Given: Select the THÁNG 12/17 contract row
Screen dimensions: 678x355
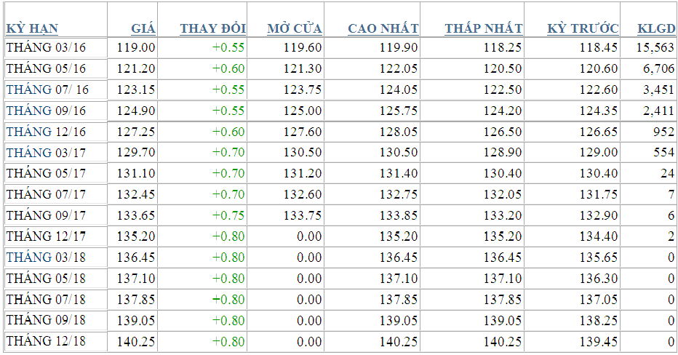Looking at the screenshot, I should tap(46, 236).
